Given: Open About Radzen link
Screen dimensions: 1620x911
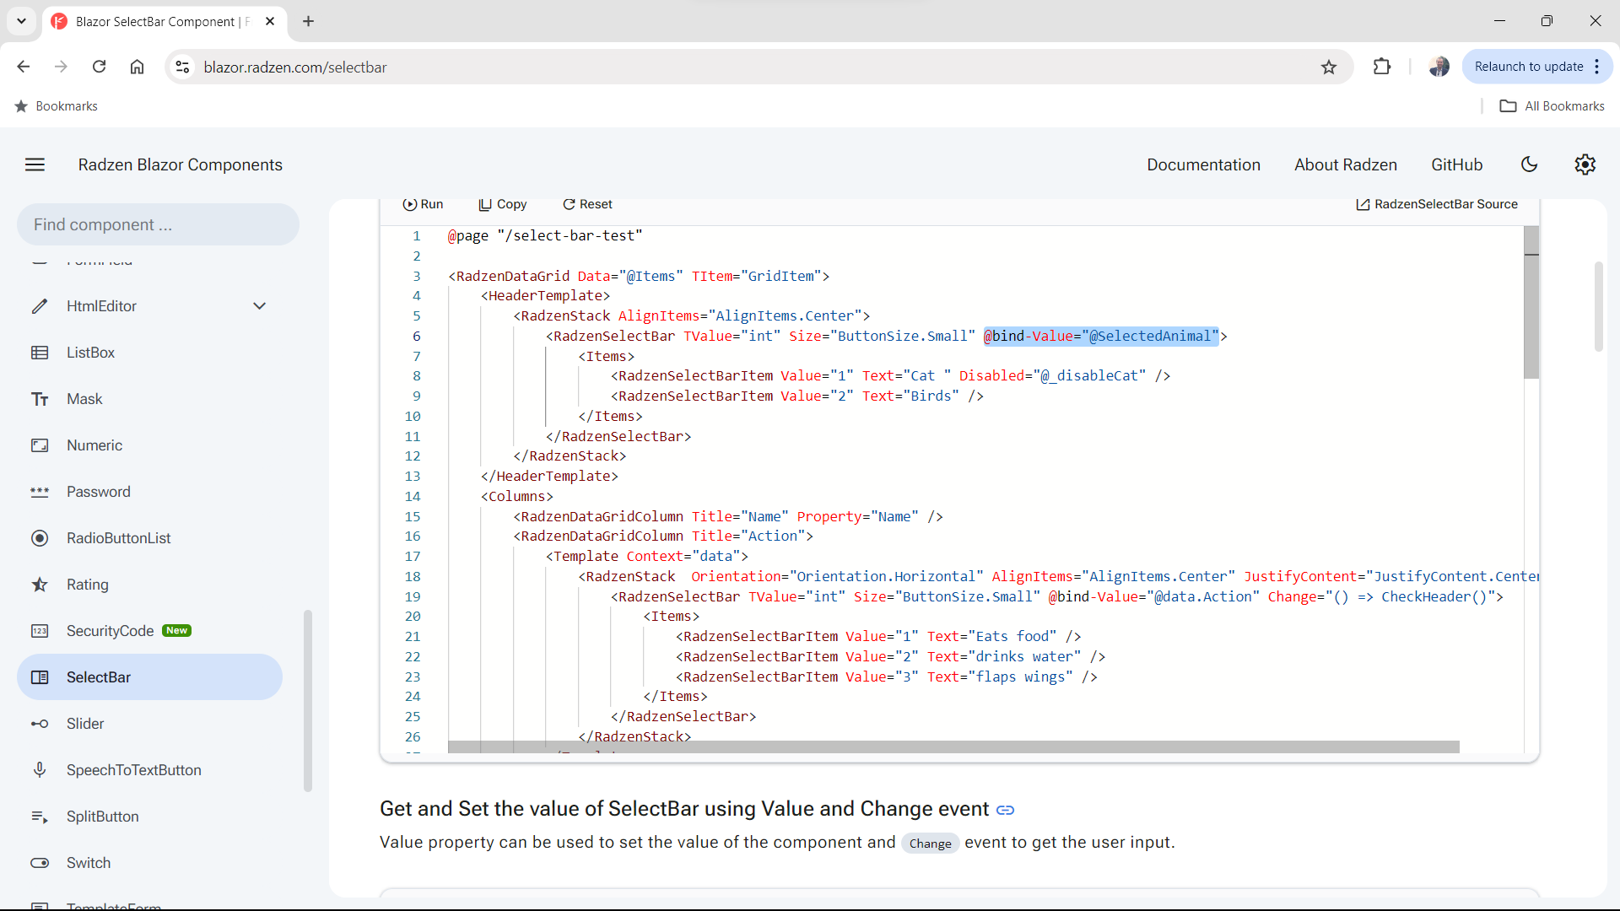Looking at the screenshot, I should pyautogui.click(x=1346, y=164).
